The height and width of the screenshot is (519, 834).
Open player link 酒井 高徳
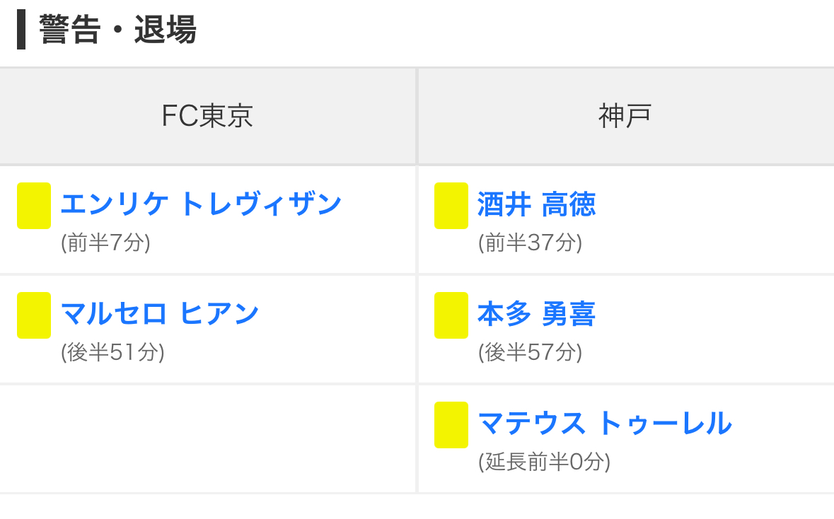[536, 204]
